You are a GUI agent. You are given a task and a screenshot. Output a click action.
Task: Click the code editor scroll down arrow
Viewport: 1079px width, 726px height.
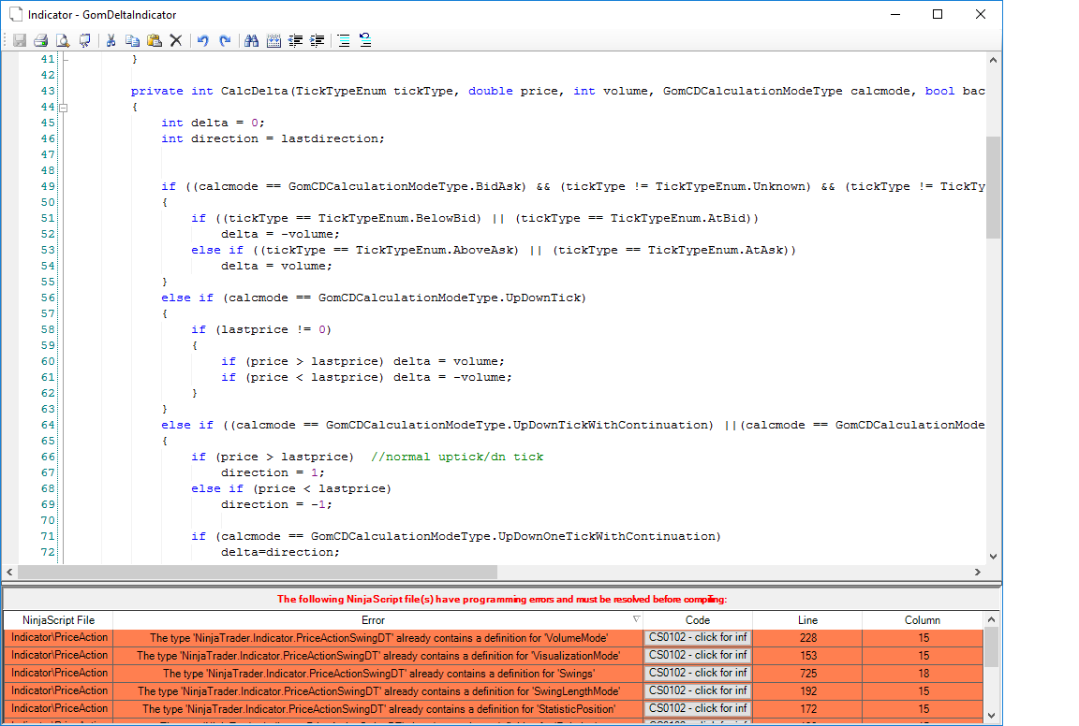993,556
